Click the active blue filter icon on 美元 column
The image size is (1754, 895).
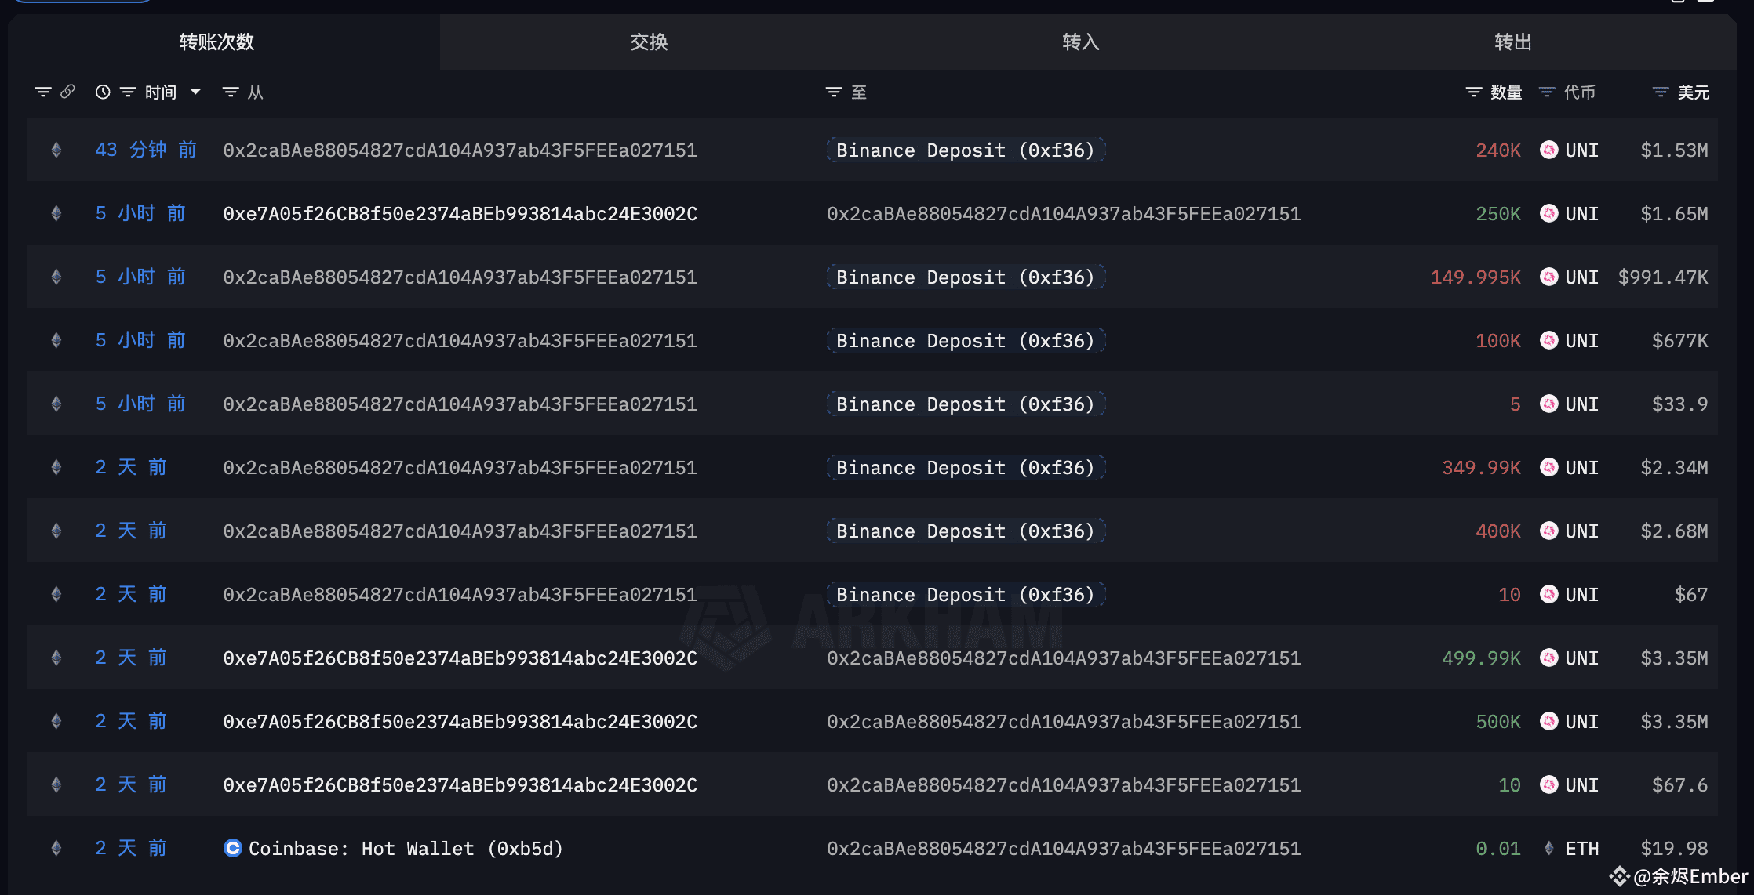click(x=1660, y=92)
